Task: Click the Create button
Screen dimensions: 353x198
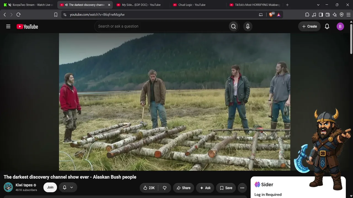Action: 309,26
